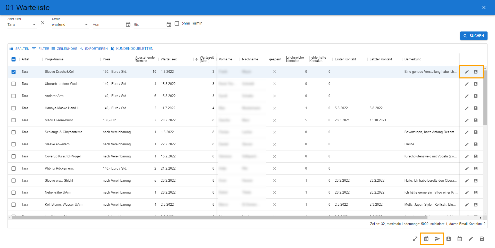The height and width of the screenshot is (248, 495).
Task: Open the Status dropdown showing wartend
Action: click(x=70, y=25)
